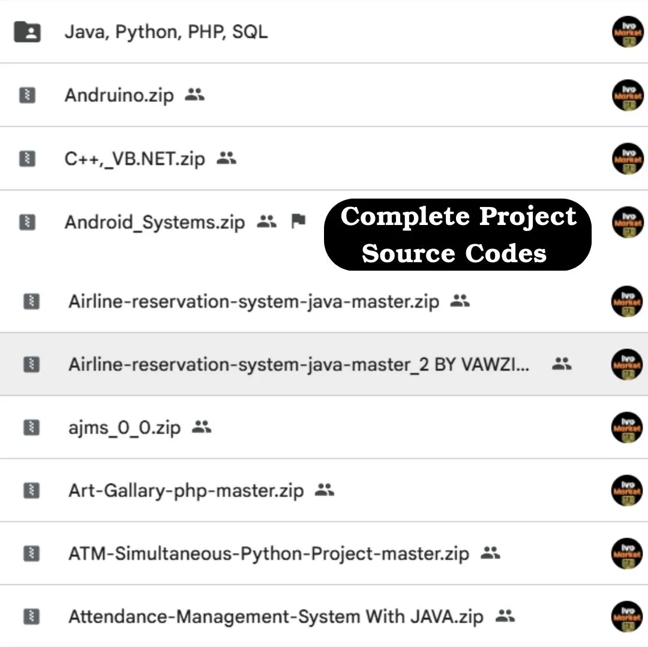Click the shared folder icon beside Java, Python, PHP, SQL
648x648 pixels.
[27, 31]
